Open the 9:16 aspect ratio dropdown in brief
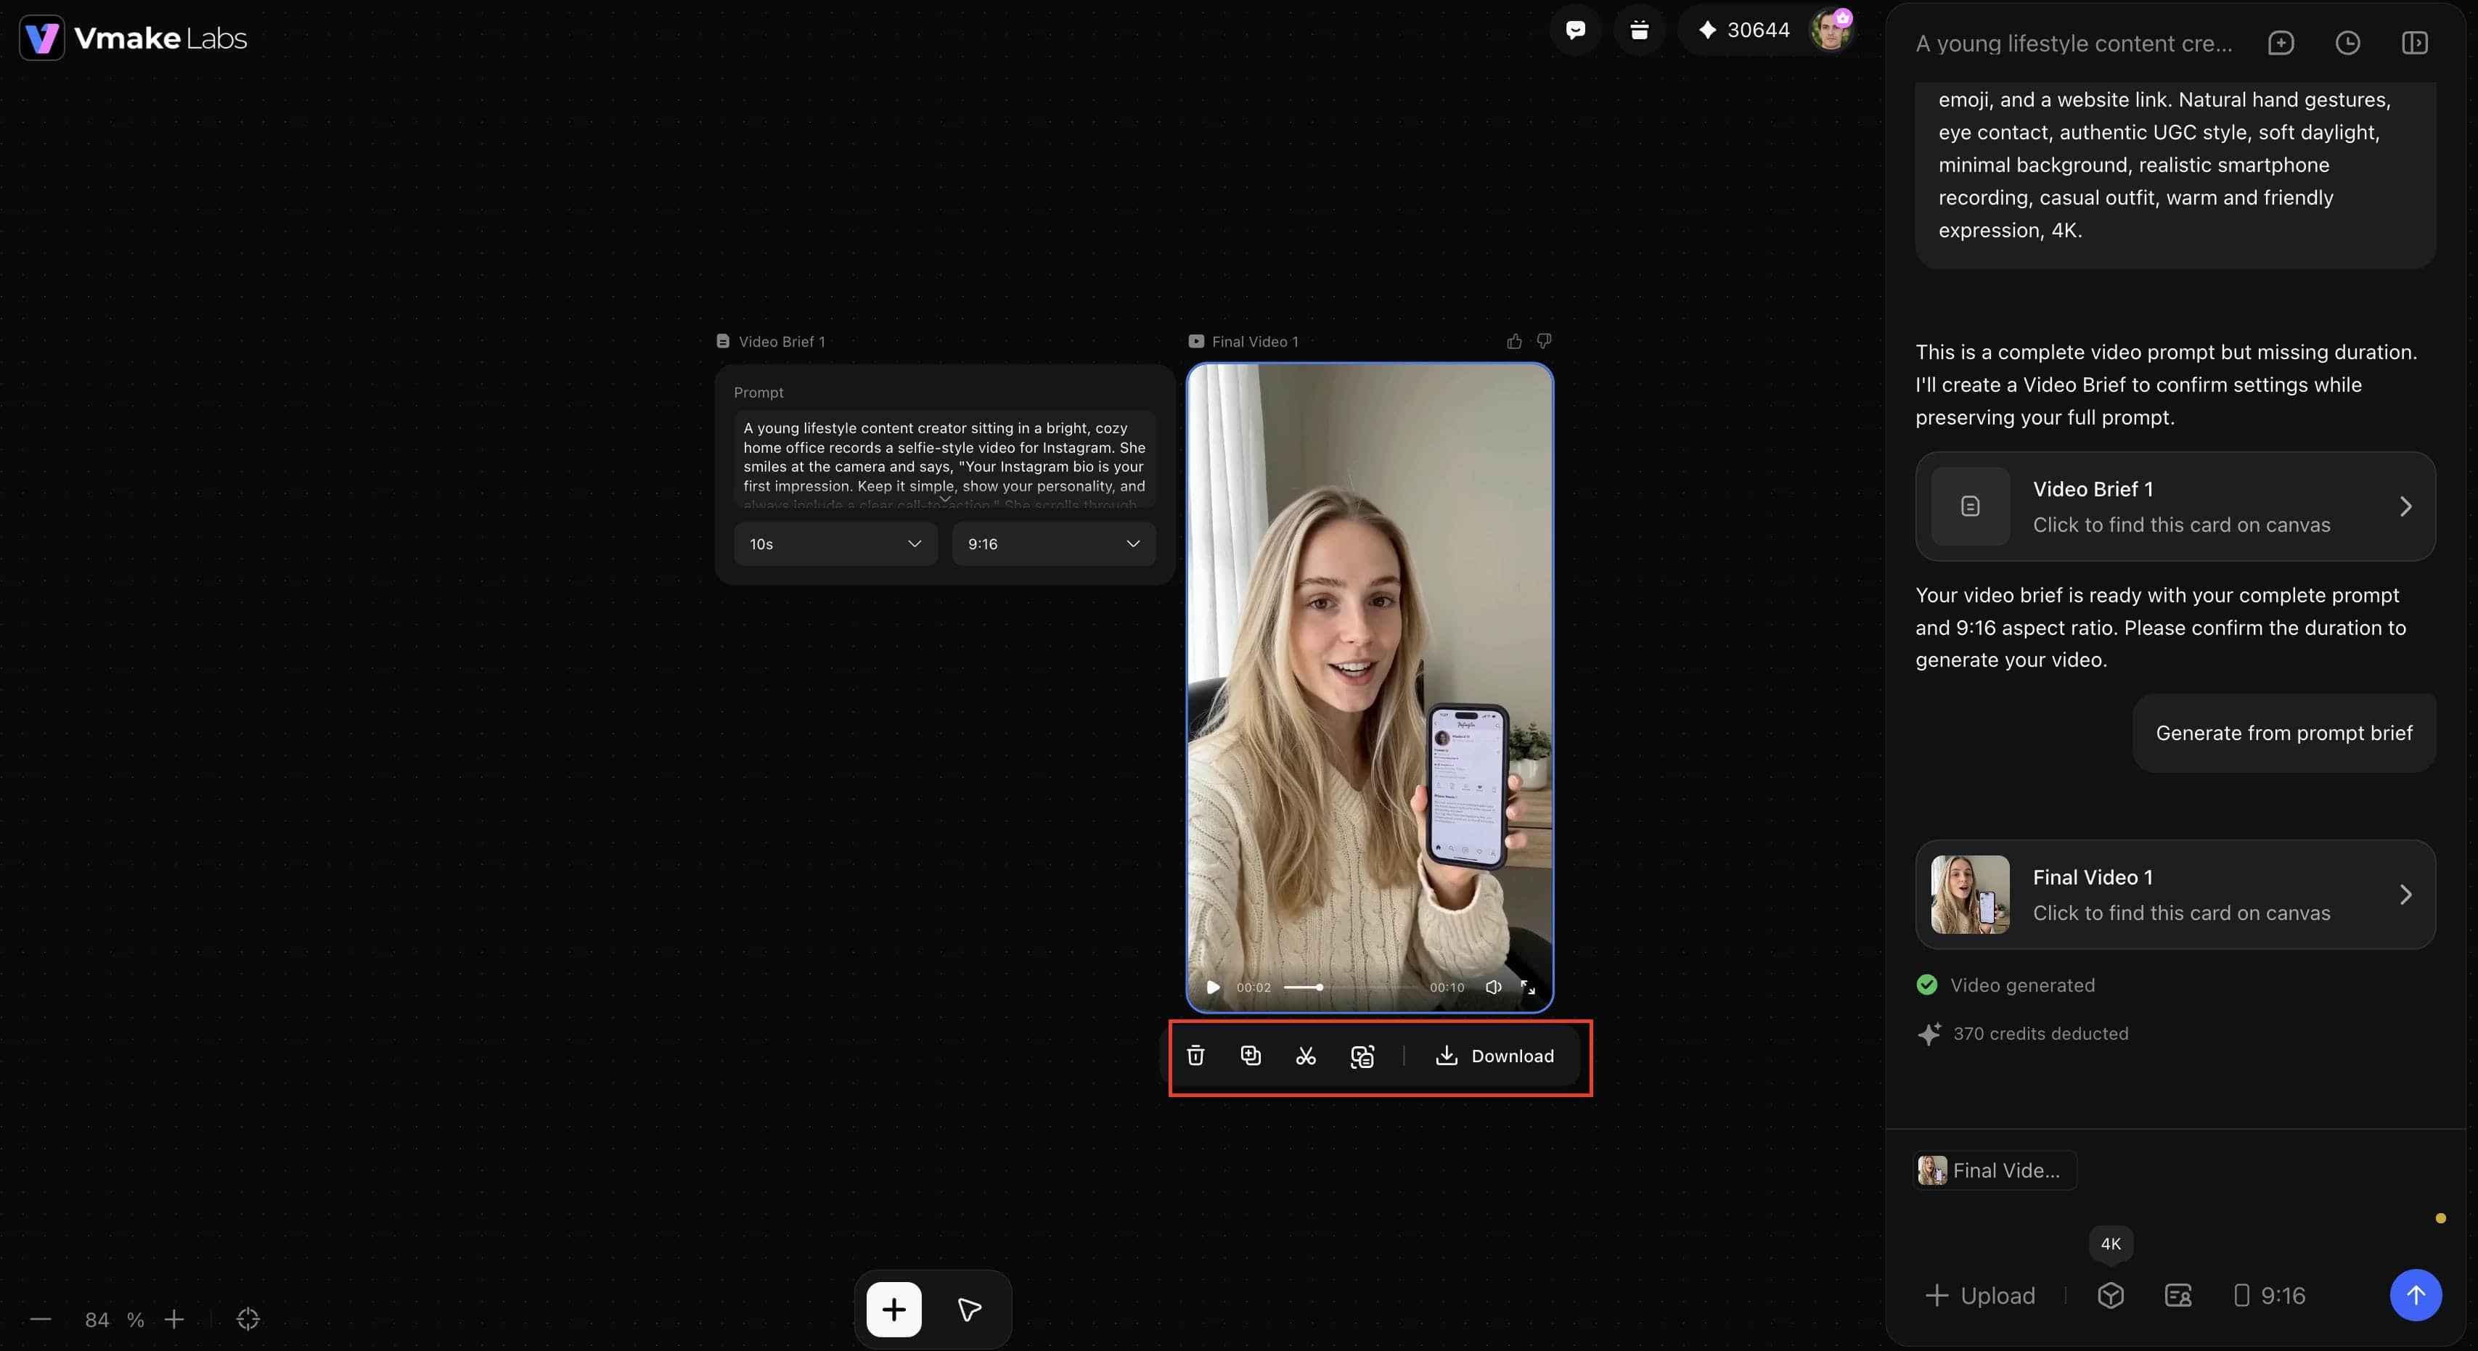 (1053, 544)
